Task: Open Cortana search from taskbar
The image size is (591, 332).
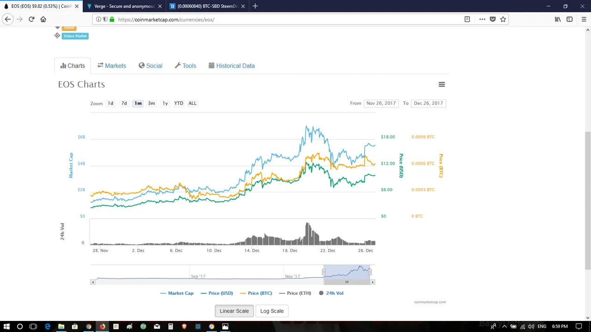Action: click(x=20, y=326)
